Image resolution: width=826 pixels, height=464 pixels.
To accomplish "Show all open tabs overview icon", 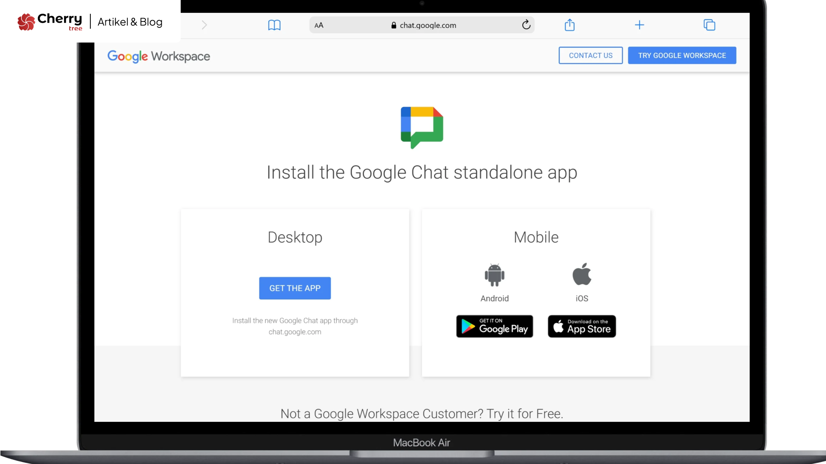I will click(x=709, y=25).
